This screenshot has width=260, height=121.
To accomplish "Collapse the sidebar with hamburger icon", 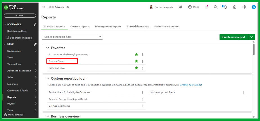I will click(43, 7).
